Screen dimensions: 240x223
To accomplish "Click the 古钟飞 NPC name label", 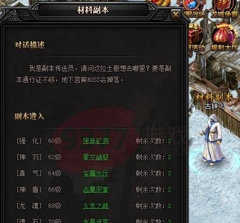I will pyautogui.click(x=214, y=106).
